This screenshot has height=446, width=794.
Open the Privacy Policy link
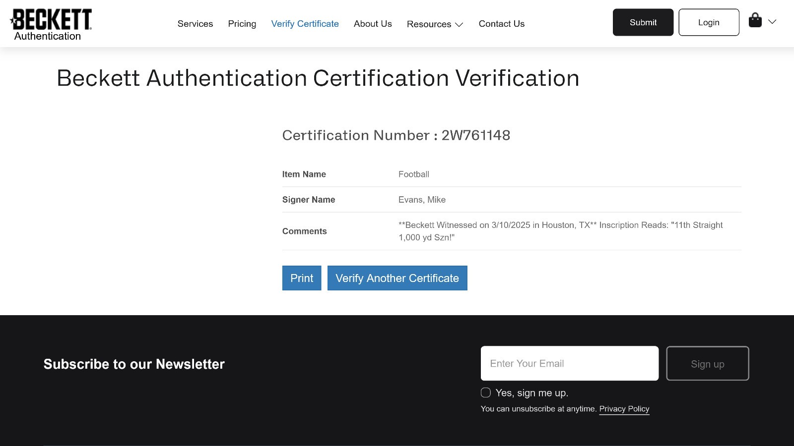point(624,409)
